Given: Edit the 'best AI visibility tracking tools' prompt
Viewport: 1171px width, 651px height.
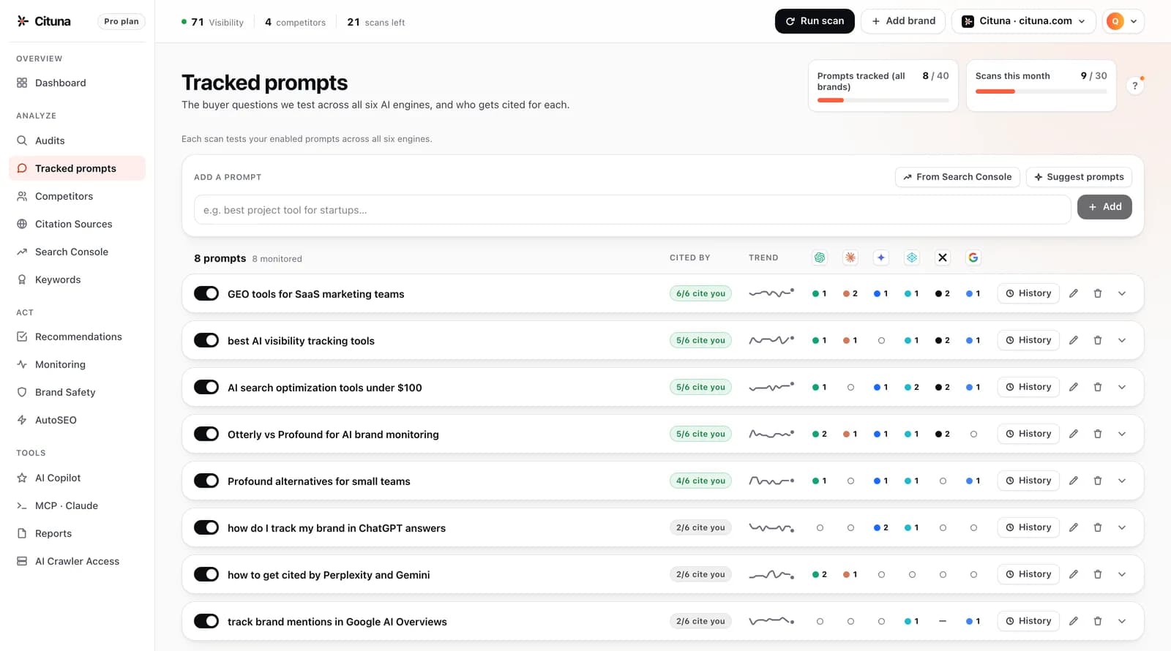Looking at the screenshot, I should click(x=1074, y=340).
